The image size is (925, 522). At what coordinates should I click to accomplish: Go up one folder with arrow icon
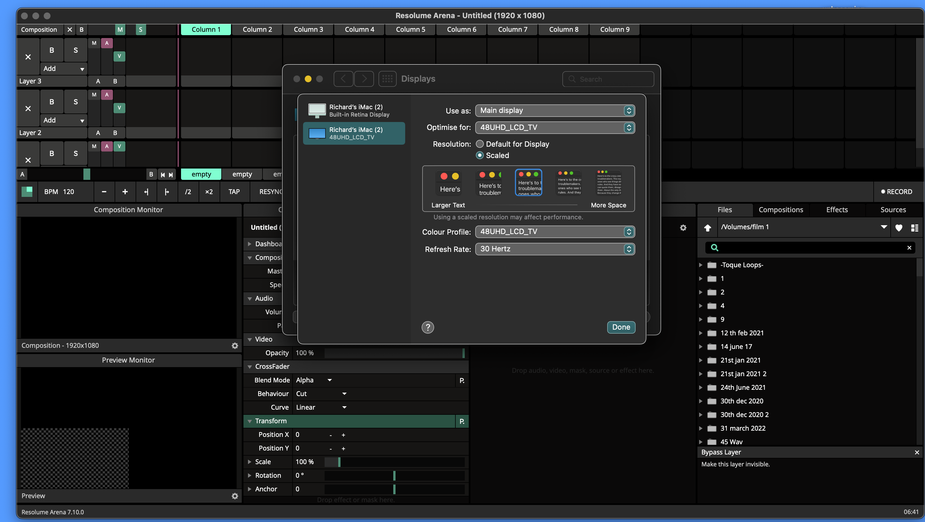click(707, 227)
